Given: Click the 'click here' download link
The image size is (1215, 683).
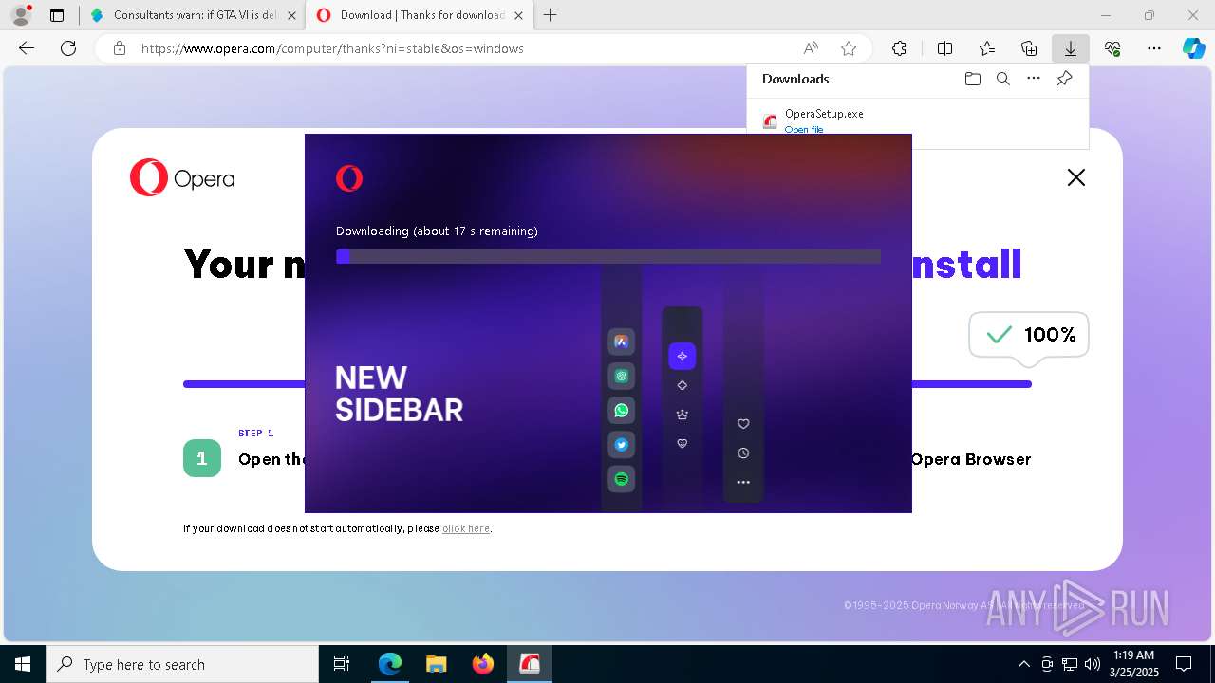Looking at the screenshot, I should point(466,528).
